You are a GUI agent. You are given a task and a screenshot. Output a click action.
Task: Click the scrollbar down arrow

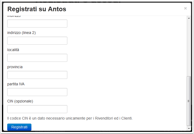coord(189,128)
